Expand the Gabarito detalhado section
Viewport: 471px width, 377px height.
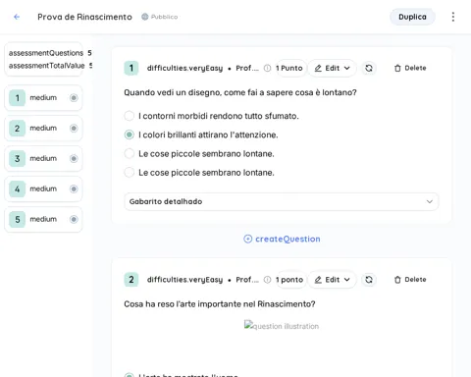tap(282, 201)
